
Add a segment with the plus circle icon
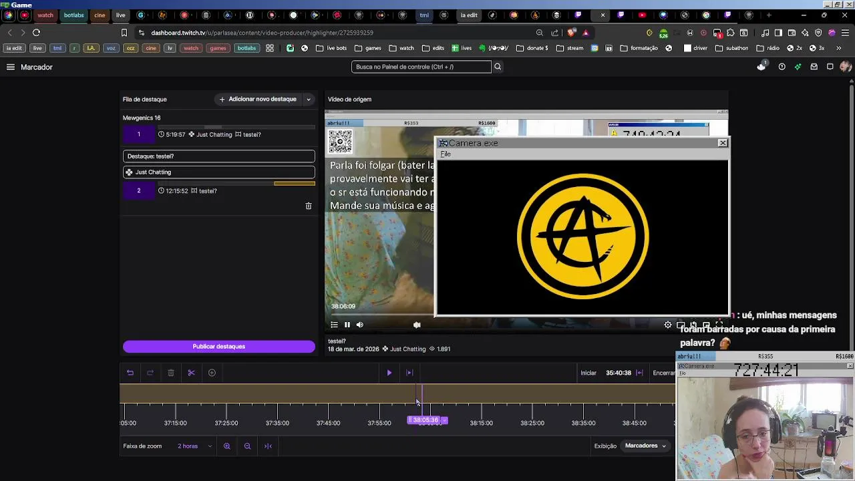pyautogui.click(x=212, y=373)
